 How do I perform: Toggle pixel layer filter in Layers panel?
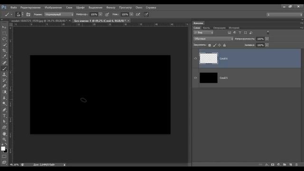click(x=229, y=33)
